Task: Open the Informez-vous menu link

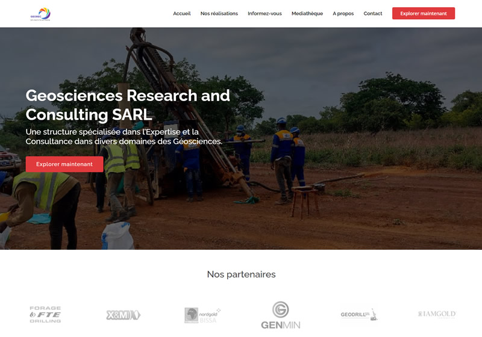Action: click(x=264, y=13)
